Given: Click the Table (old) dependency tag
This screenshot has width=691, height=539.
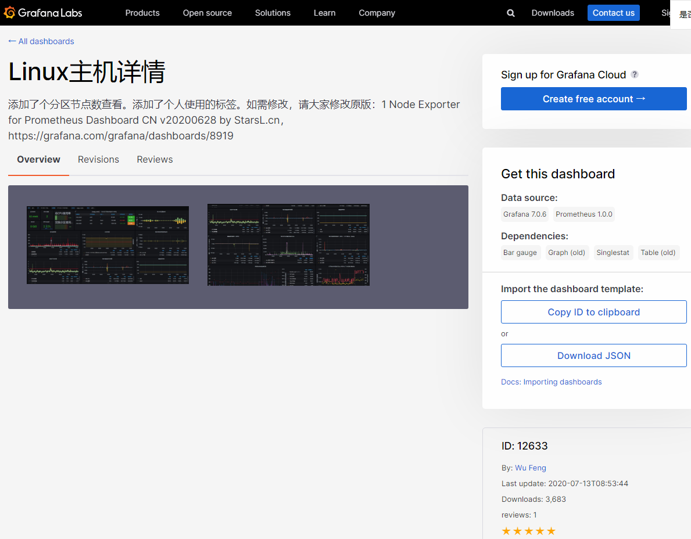Looking at the screenshot, I should point(658,252).
